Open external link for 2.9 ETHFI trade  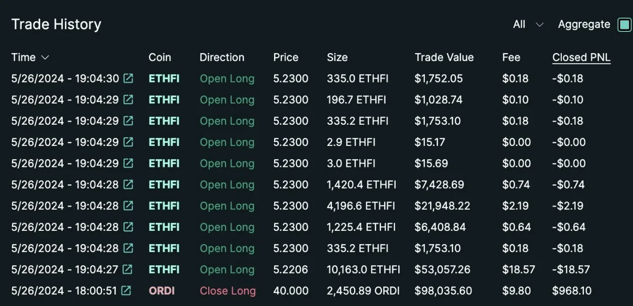pos(128,142)
